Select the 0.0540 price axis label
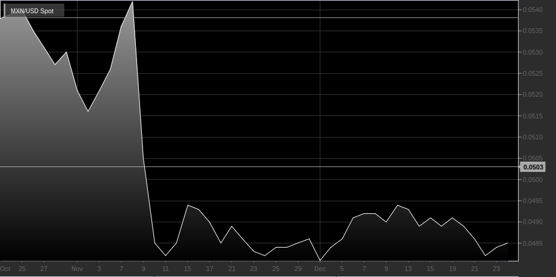This screenshot has height=277, width=556. click(533, 10)
